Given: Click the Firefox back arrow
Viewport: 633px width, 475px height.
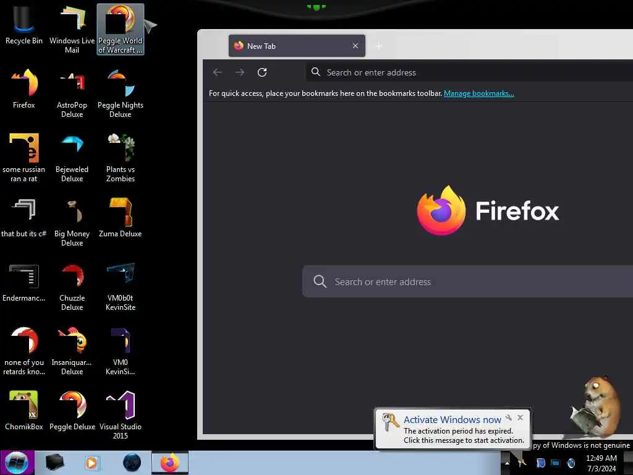Looking at the screenshot, I should pos(218,72).
